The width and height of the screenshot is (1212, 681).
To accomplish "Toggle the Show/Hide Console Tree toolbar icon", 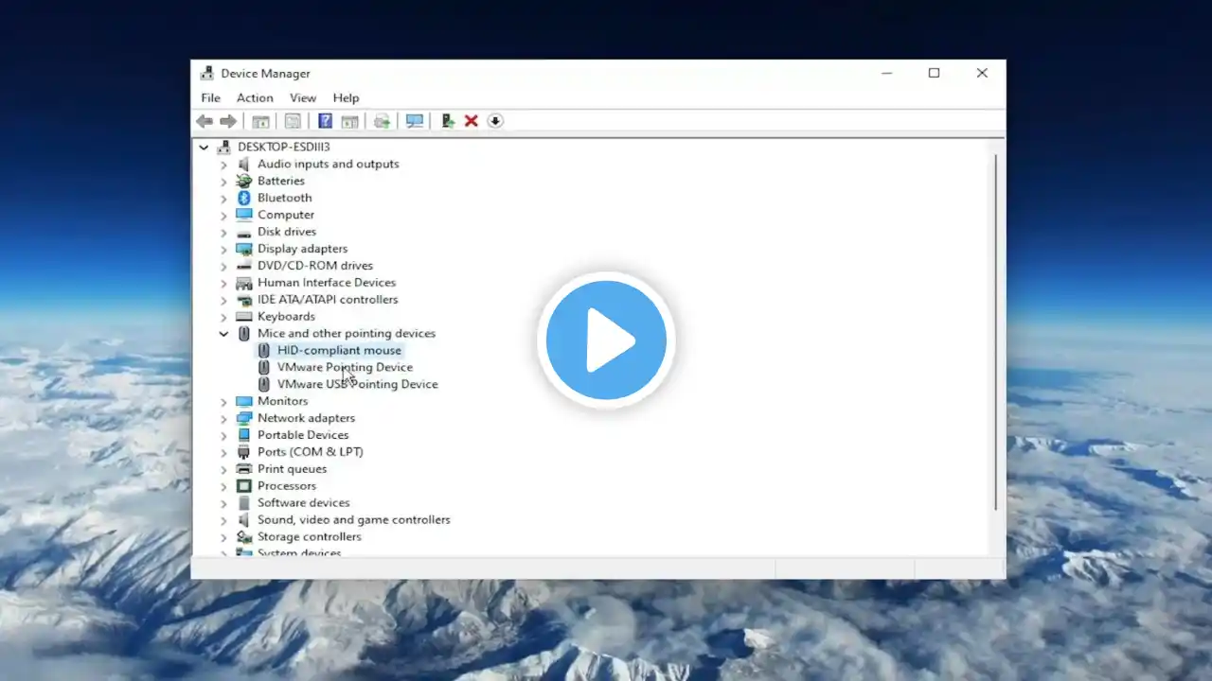I will pos(260,121).
